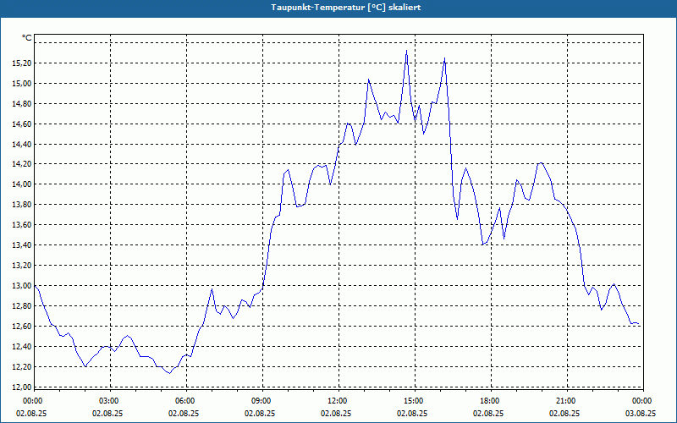Image resolution: width=677 pixels, height=423 pixels.
Task: Click the 12,60 y-axis value
Action: (22, 327)
